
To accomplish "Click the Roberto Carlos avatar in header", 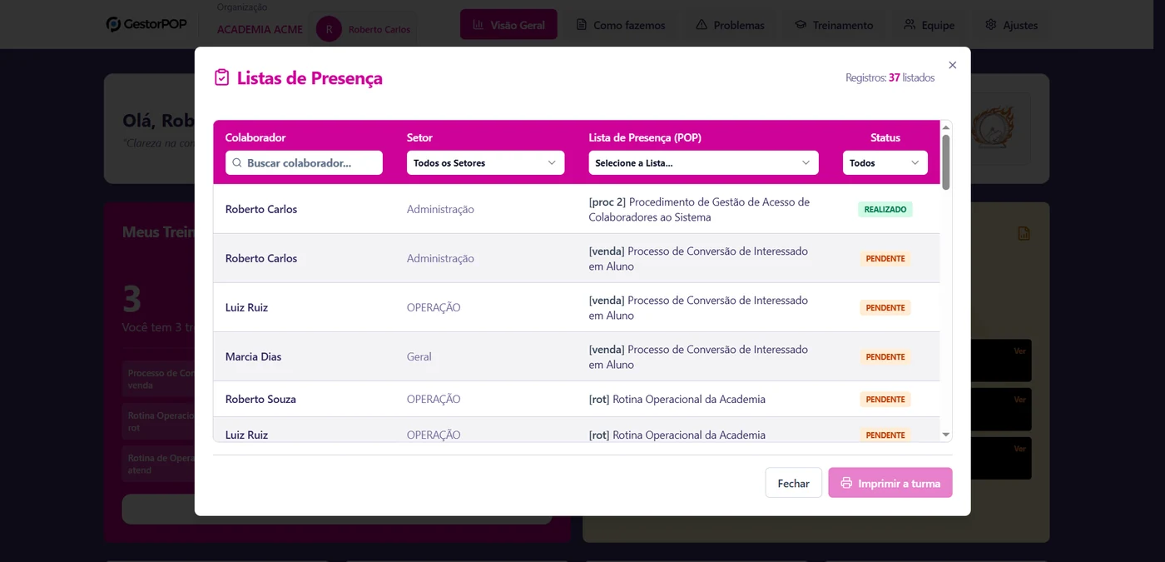I will (x=329, y=29).
